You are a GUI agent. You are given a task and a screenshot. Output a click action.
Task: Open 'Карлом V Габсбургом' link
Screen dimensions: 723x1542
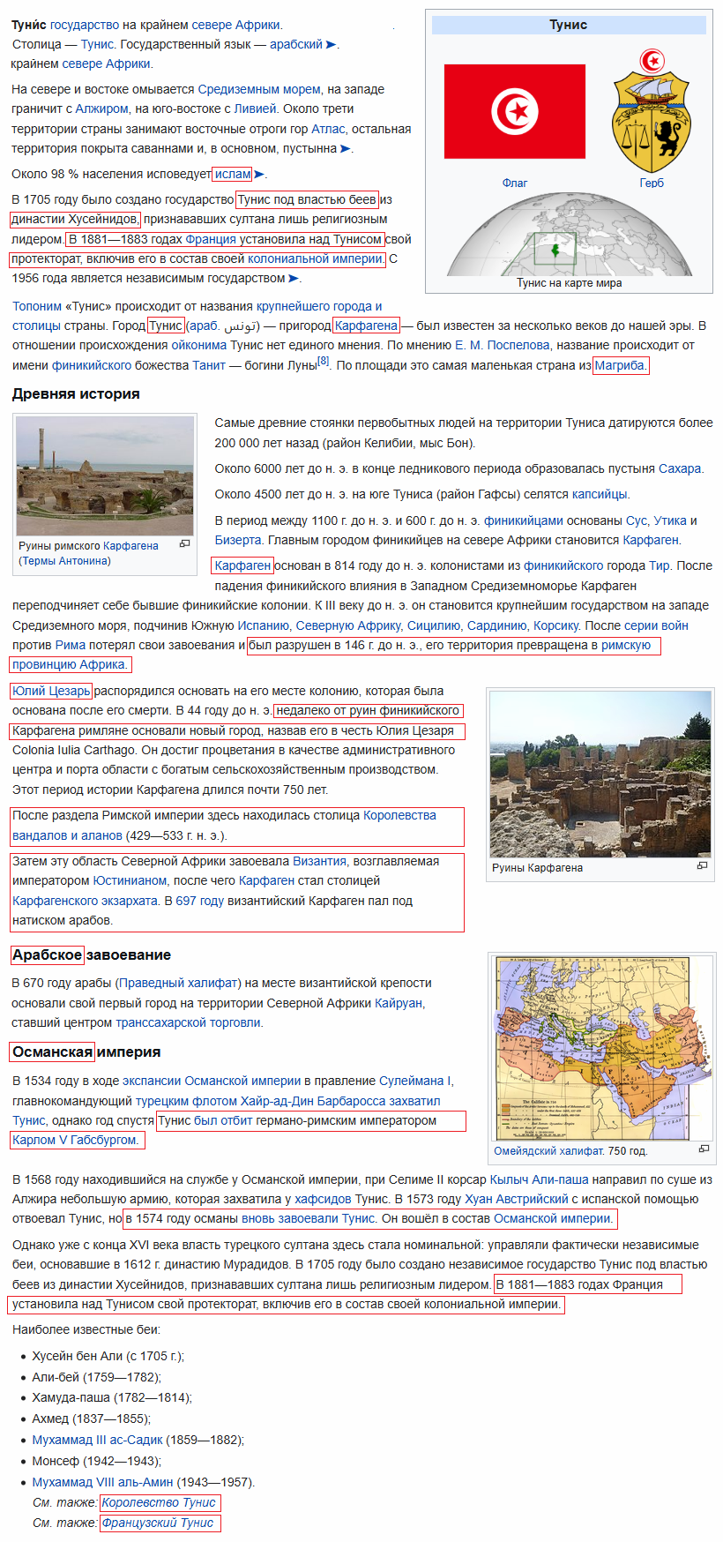75,1140
